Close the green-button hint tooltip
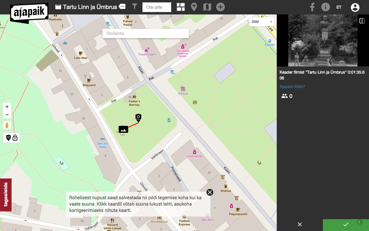Viewport: 369px width, 231px height. [210, 192]
